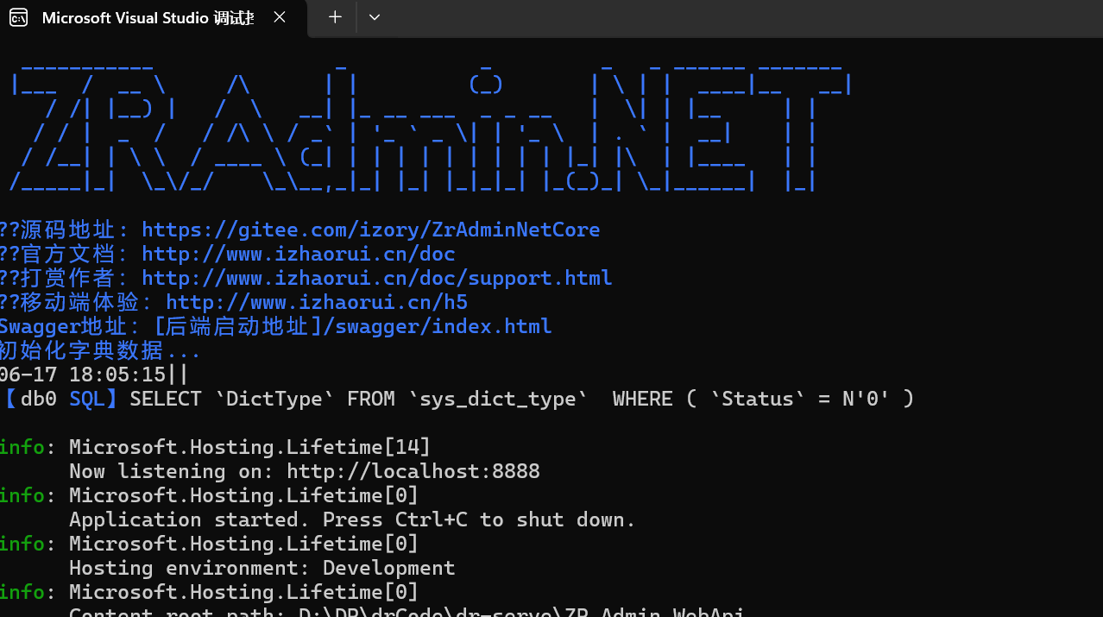The width and height of the screenshot is (1103, 617).
Task: Click 'Application started. Press Ctrl+C to shut down.'
Action: tap(352, 519)
